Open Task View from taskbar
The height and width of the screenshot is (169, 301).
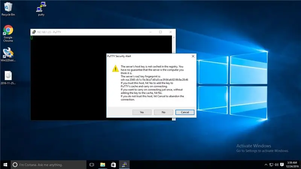(x=92, y=165)
